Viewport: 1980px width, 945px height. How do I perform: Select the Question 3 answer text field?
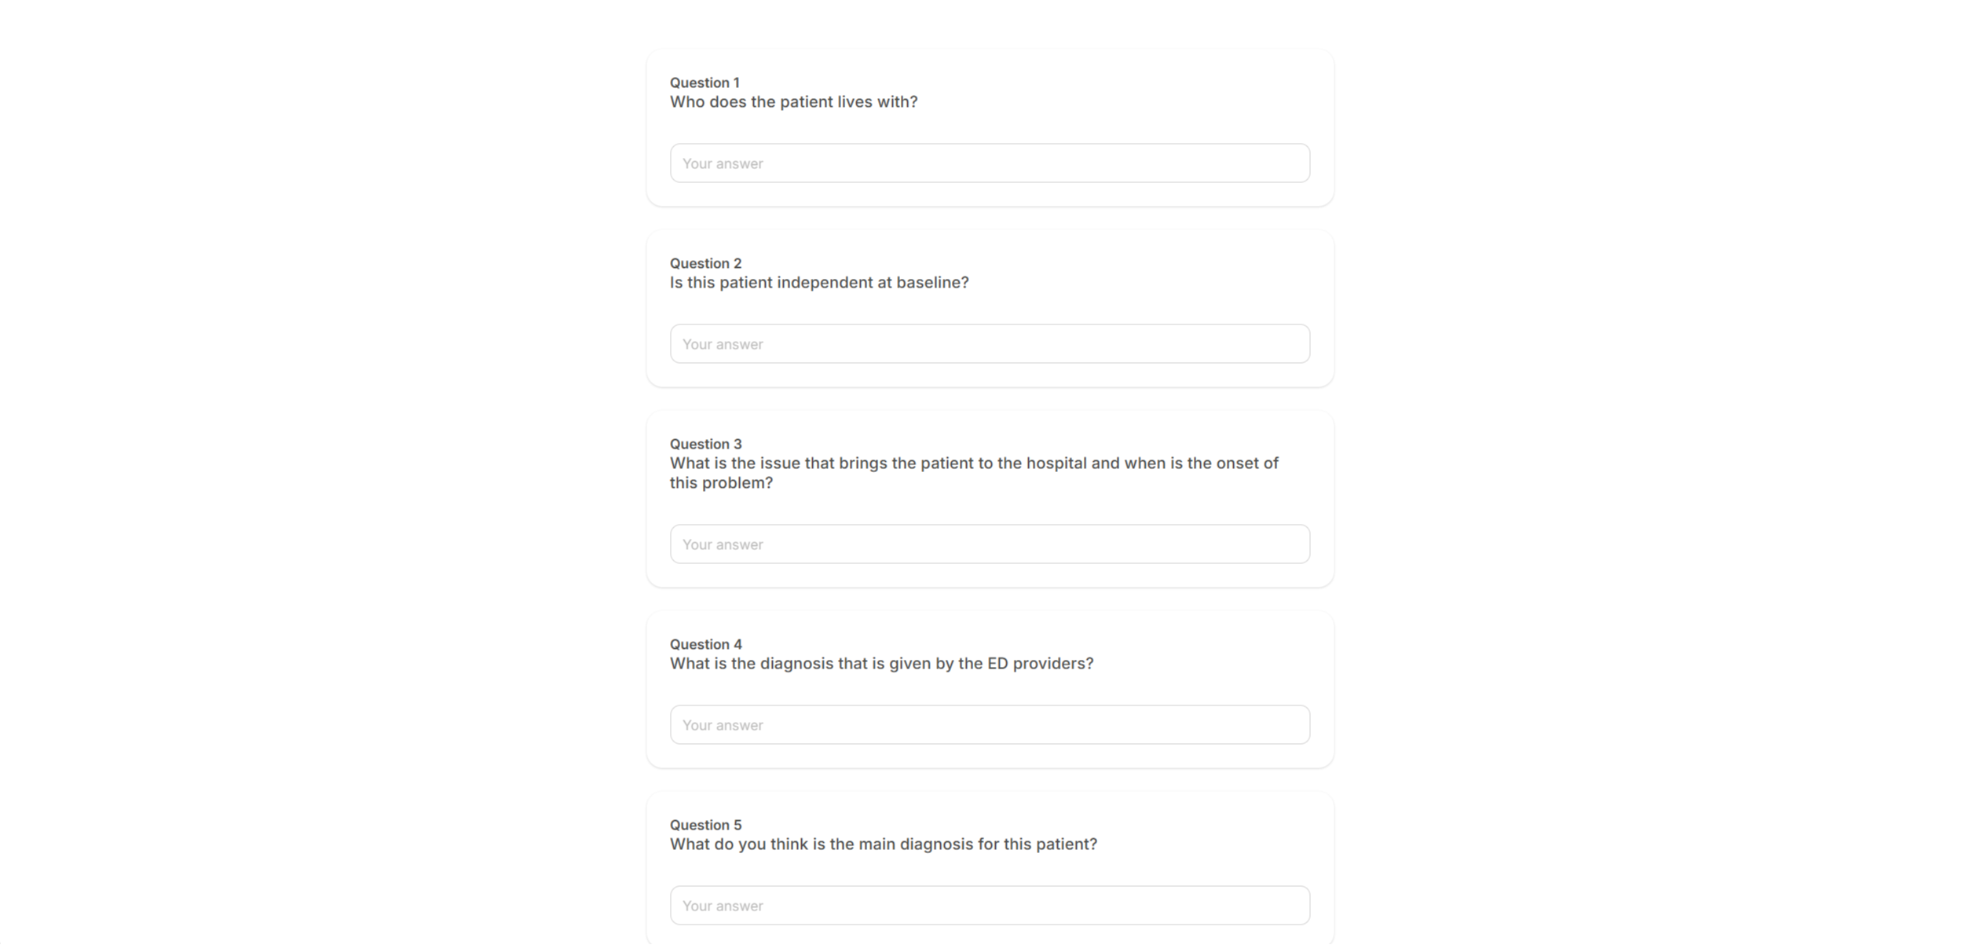tap(990, 544)
